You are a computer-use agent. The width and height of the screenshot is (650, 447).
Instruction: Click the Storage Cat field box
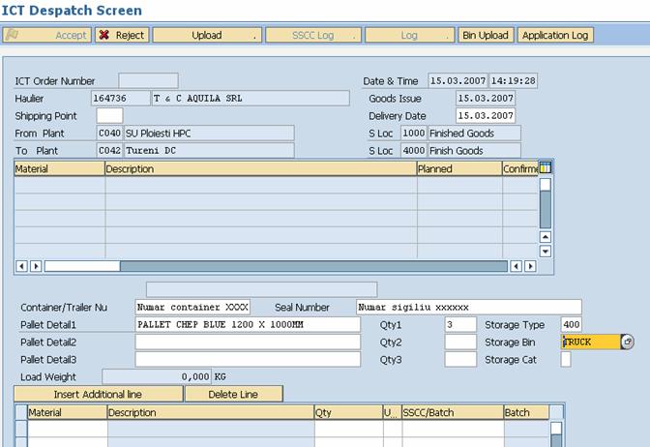click(566, 360)
